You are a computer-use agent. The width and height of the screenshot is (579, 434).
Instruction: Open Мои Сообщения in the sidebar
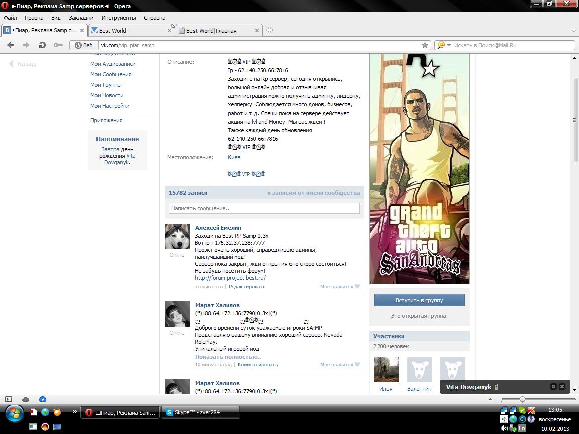[111, 74]
